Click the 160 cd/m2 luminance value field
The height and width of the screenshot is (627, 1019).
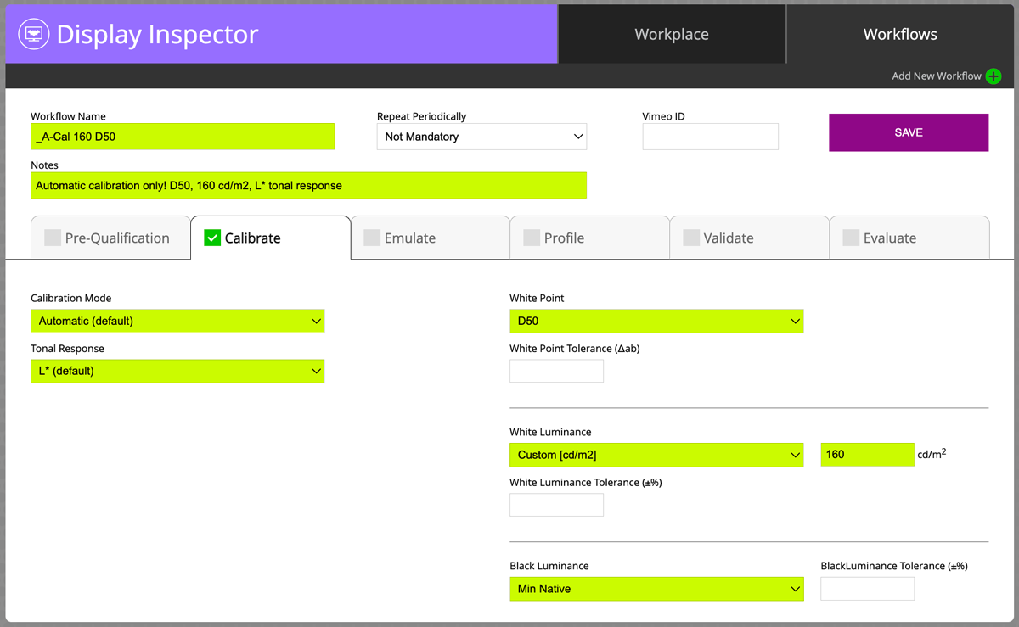tap(868, 455)
